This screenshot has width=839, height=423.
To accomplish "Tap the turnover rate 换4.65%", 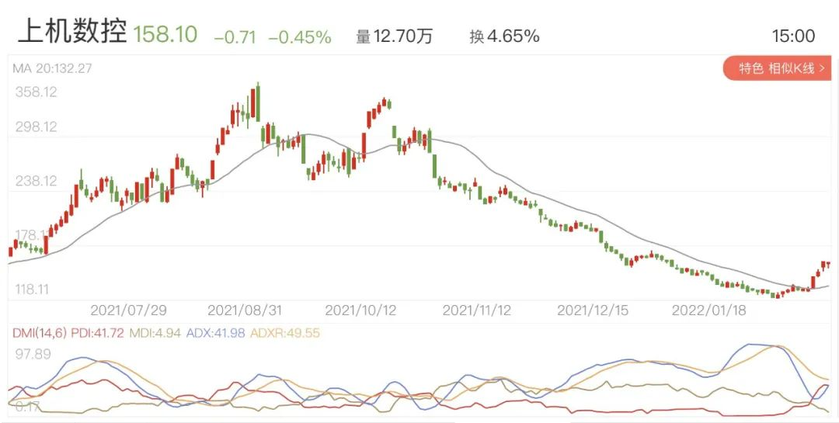I will pos(504,36).
